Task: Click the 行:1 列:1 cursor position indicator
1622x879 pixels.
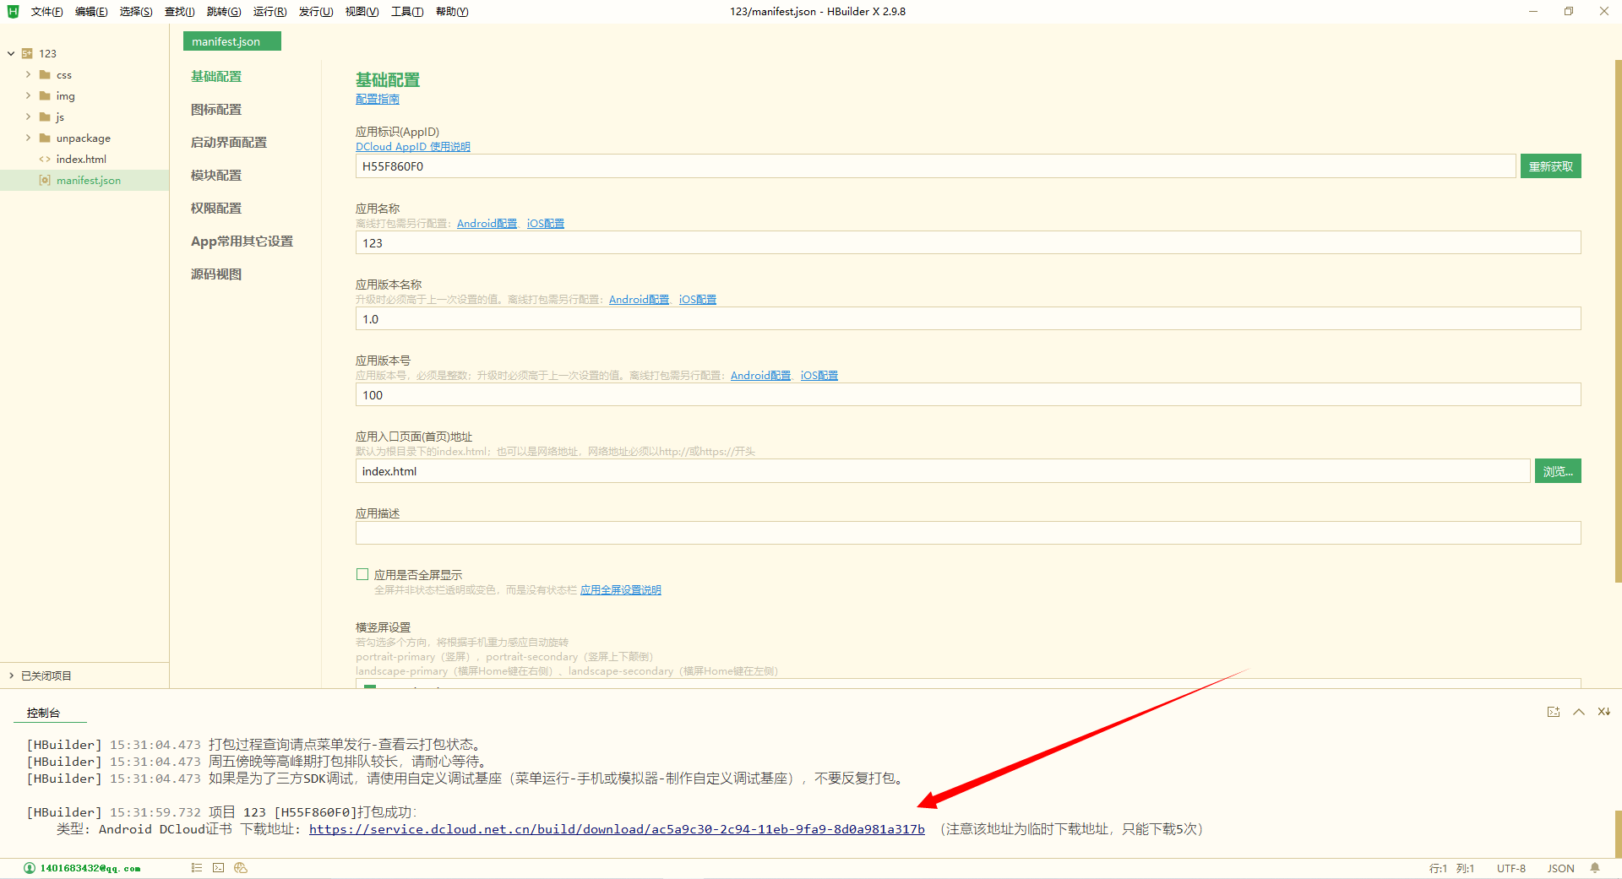Action: tap(1451, 868)
